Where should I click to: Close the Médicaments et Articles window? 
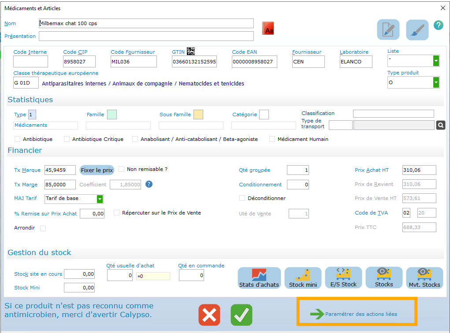(x=443, y=8)
